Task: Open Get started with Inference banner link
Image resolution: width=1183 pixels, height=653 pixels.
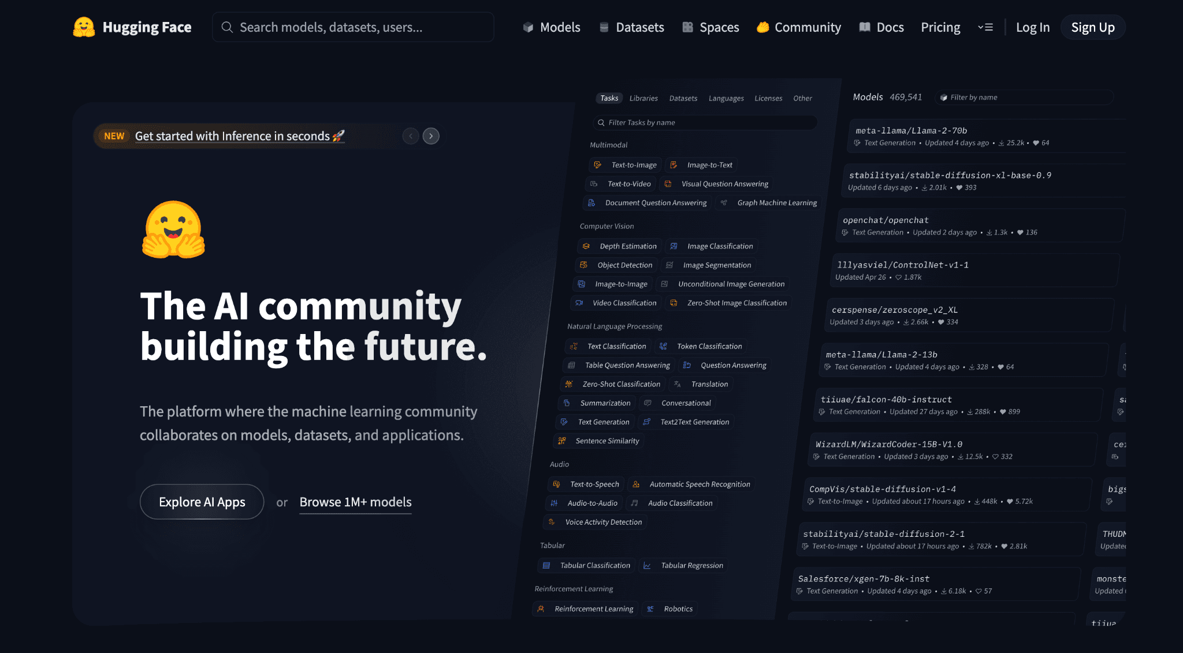Action: [239, 136]
